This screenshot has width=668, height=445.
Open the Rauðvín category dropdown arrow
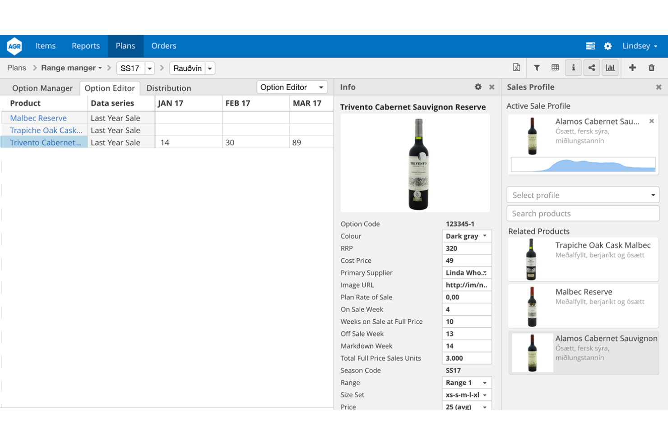coord(210,68)
